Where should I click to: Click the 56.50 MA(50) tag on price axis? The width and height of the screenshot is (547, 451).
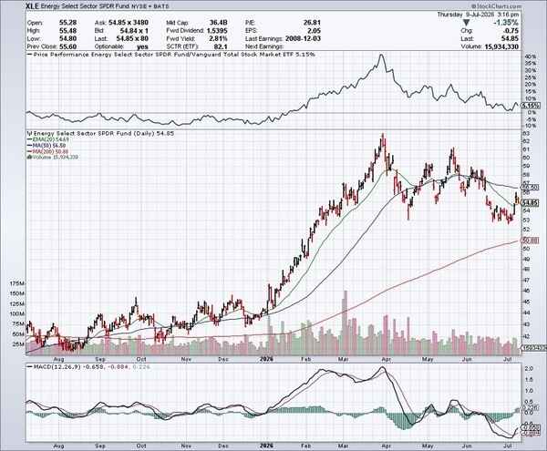(x=531, y=187)
